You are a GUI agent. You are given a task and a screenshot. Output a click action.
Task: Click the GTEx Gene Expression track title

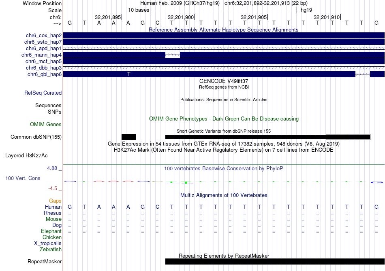pos(224,144)
